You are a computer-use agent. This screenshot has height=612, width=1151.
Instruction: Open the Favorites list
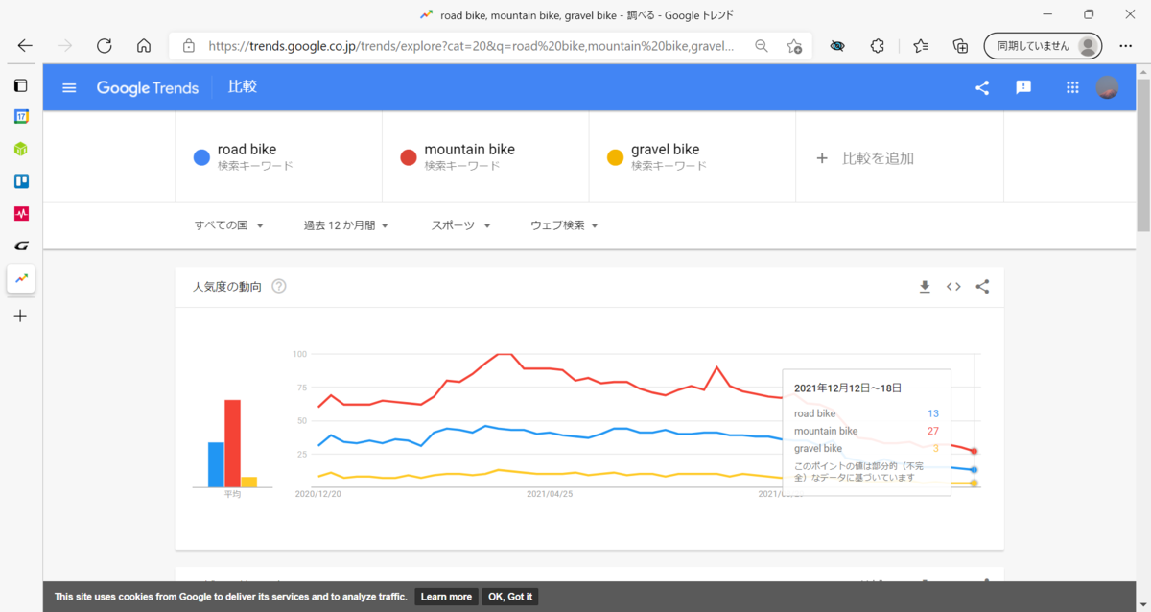[x=920, y=45]
